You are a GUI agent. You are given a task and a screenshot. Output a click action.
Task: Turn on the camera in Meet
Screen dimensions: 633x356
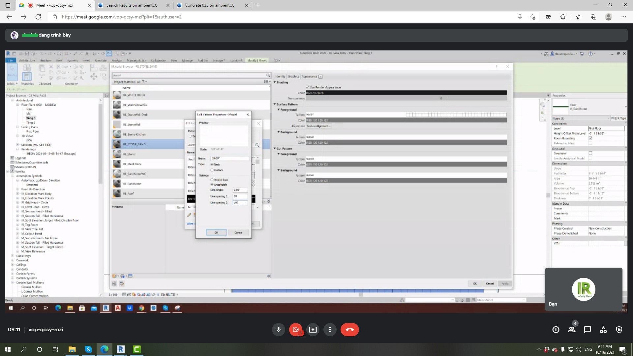(x=296, y=330)
